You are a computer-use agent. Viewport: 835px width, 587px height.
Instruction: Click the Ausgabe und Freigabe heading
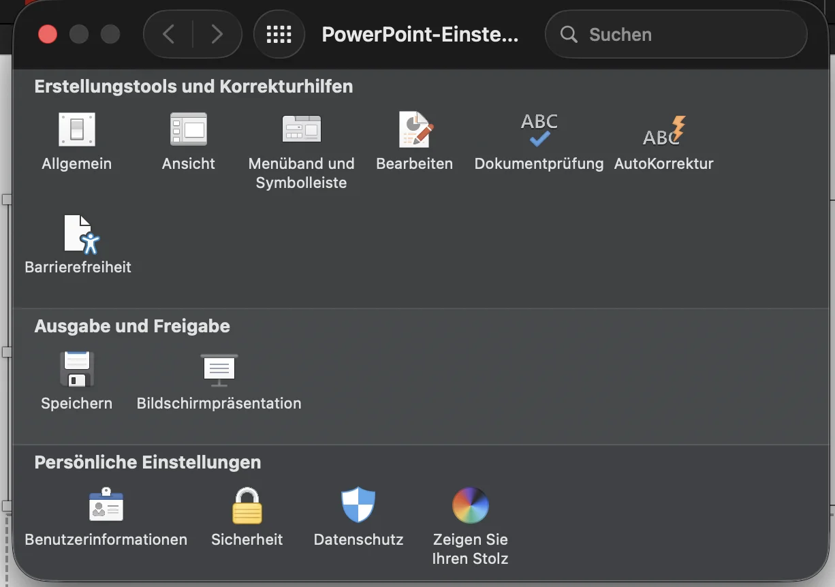coord(132,326)
